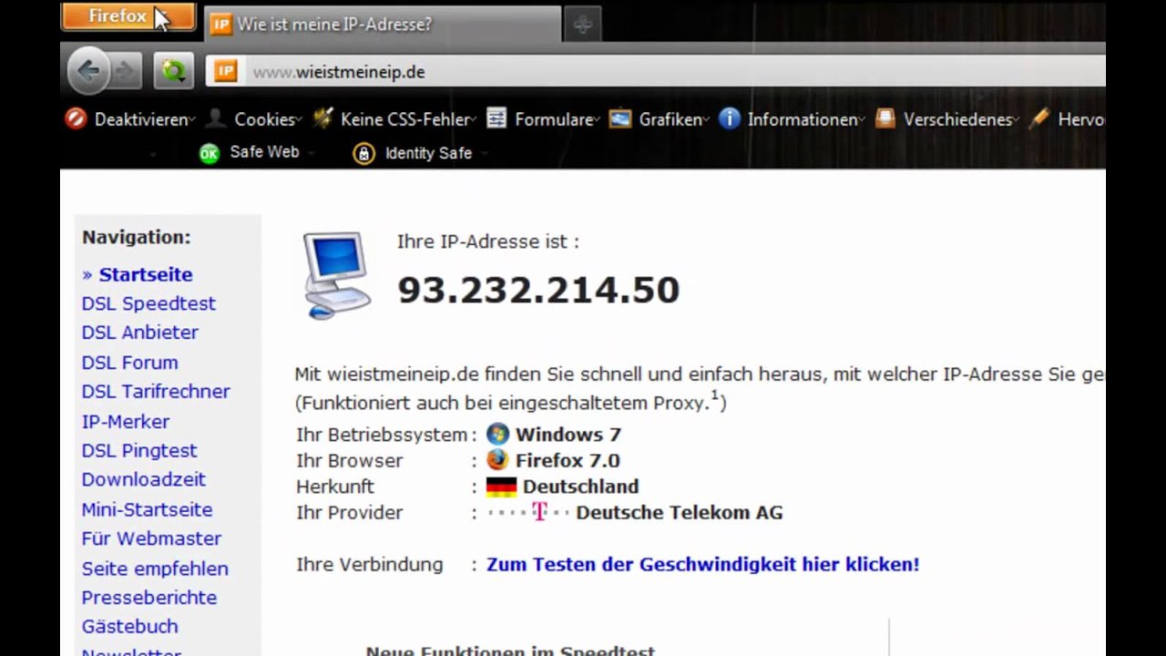The width and height of the screenshot is (1166, 656).
Task: Open the IP-Merker link
Action: [125, 422]
